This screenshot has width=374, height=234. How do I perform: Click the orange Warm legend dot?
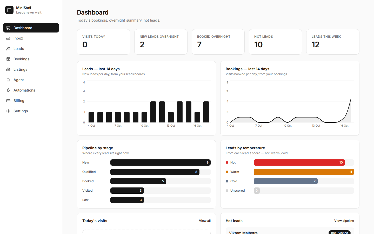coord(227,172)
